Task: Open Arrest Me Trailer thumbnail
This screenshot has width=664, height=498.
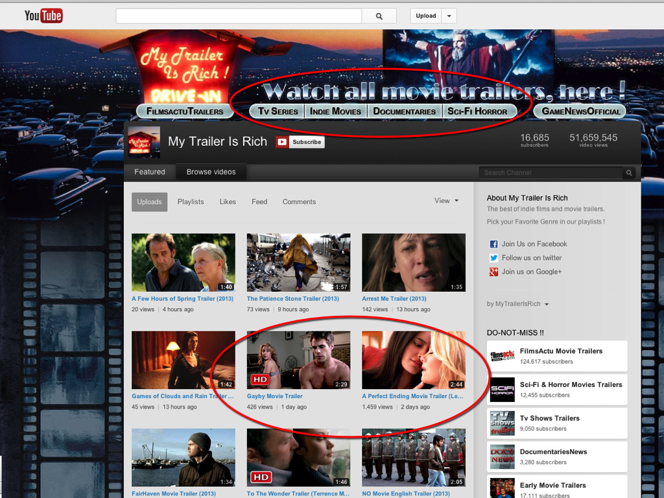Action: coord(414,263)
